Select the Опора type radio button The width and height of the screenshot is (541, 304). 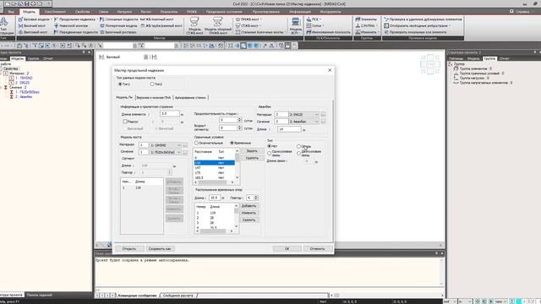298,146
